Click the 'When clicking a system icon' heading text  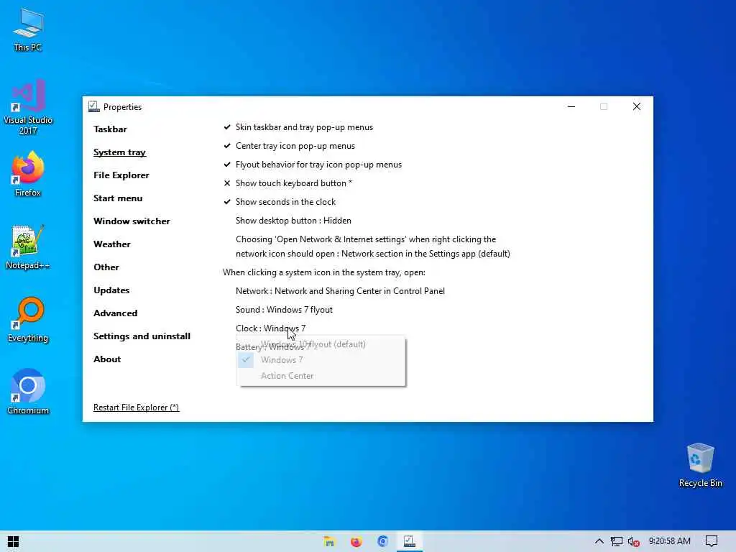coord(324,272)
